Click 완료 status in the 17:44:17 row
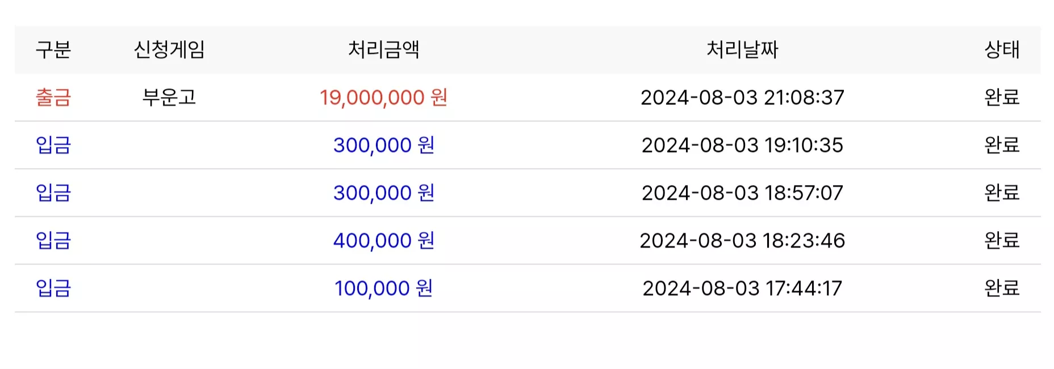 tap(1002, 288)
